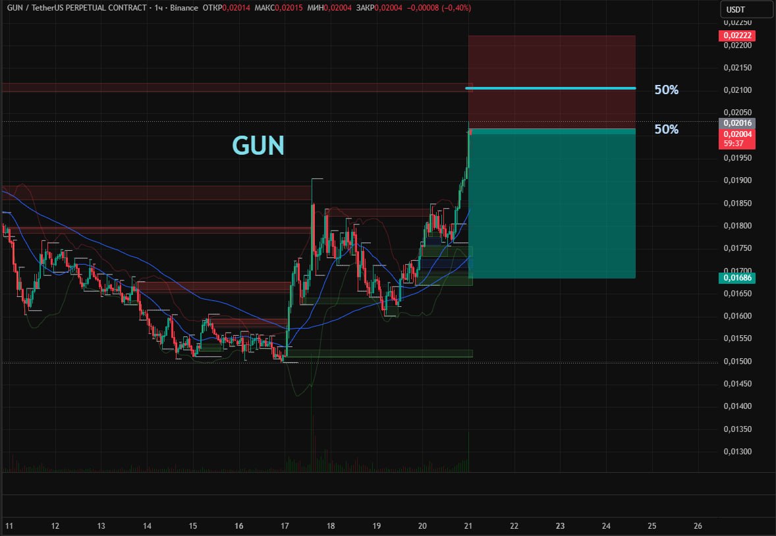776x536 pixels.
Task: Click date 11 on the time axis
Action: click(x=9, y=526)
